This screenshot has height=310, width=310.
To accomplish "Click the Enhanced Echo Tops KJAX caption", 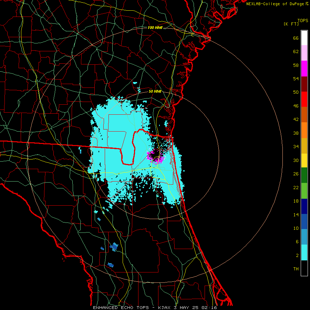I will (155, 308).
